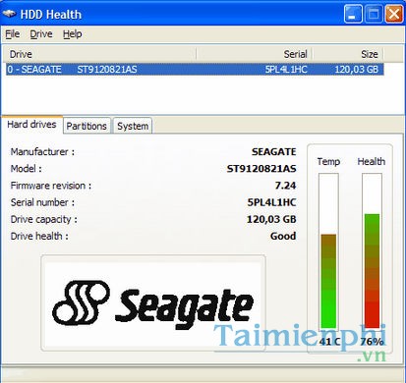The width and height of the screenshot is (406, 383).
Task: Click the Seagate logo image
Action: point(153,304)
